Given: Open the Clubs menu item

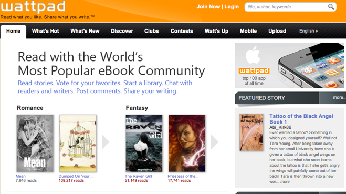Looking at the screenshot, I should 152,31.
